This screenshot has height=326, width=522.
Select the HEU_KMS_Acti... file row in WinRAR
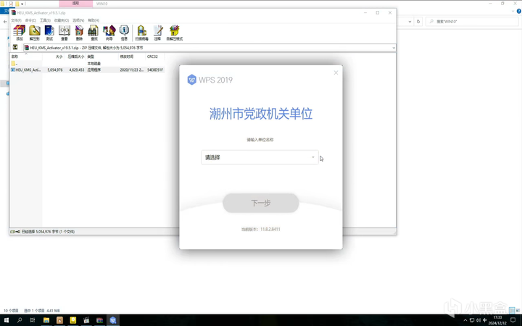(x=86, y=70)
